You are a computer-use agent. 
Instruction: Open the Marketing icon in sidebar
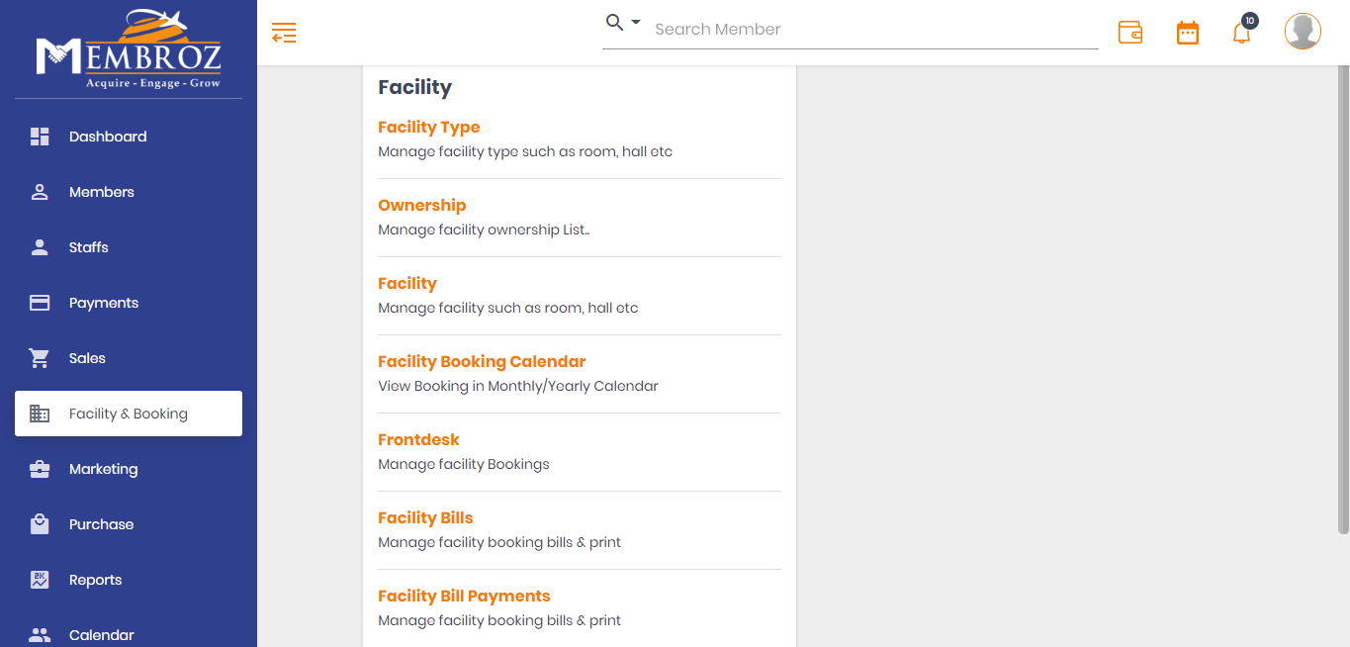point(40,469)
